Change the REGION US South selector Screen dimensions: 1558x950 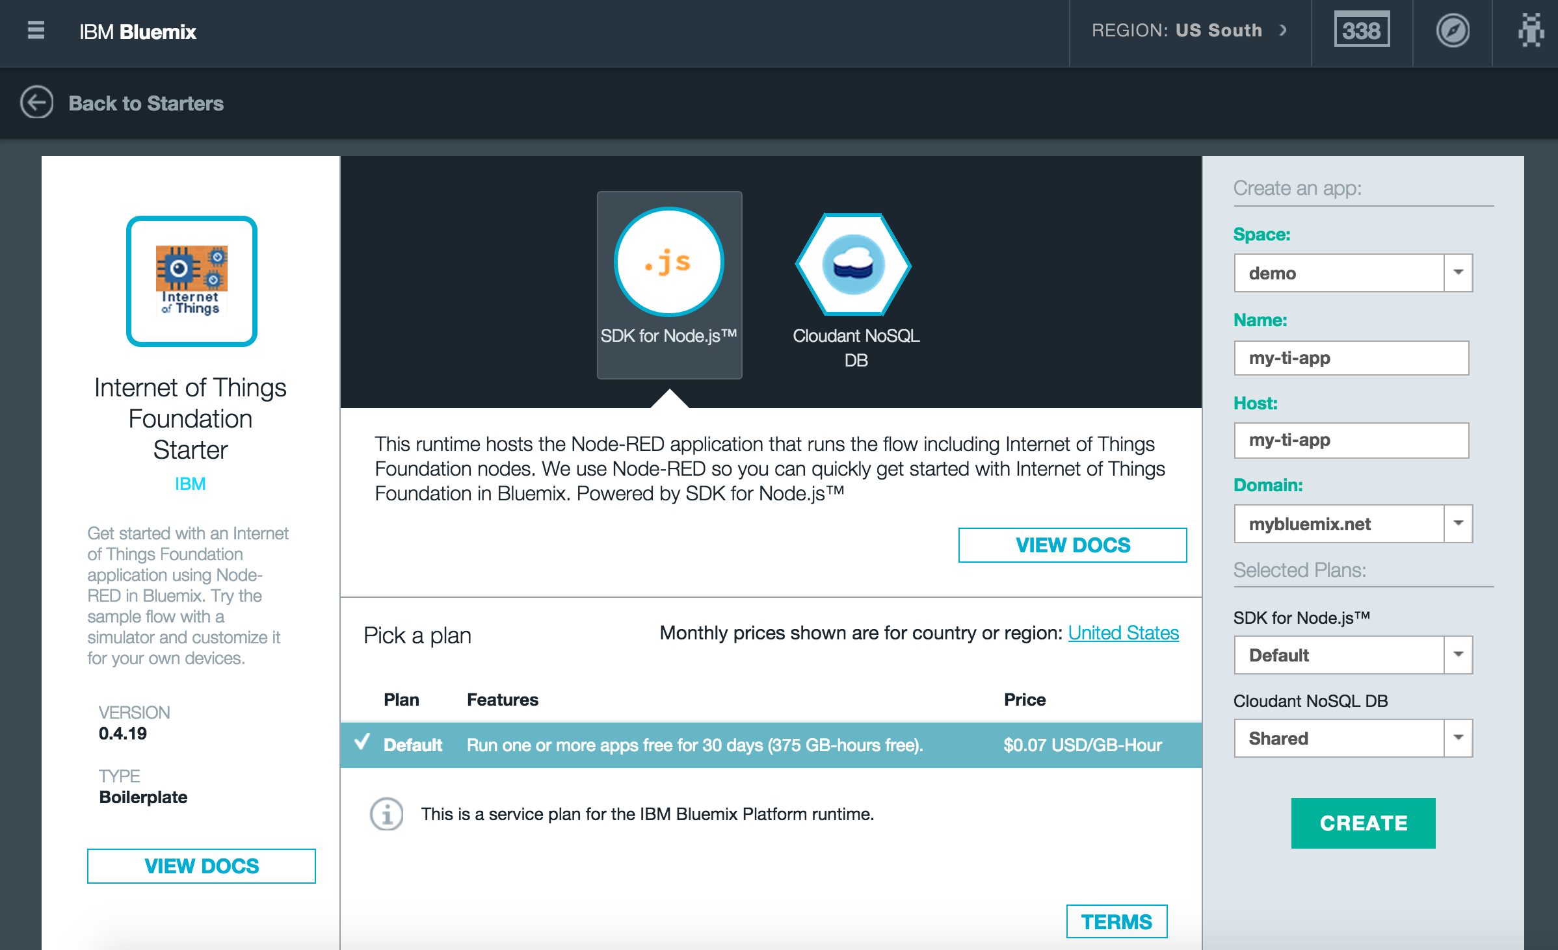tap(1189, 31)
